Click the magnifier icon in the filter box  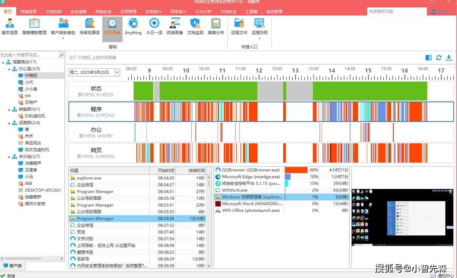pos(61,55)
